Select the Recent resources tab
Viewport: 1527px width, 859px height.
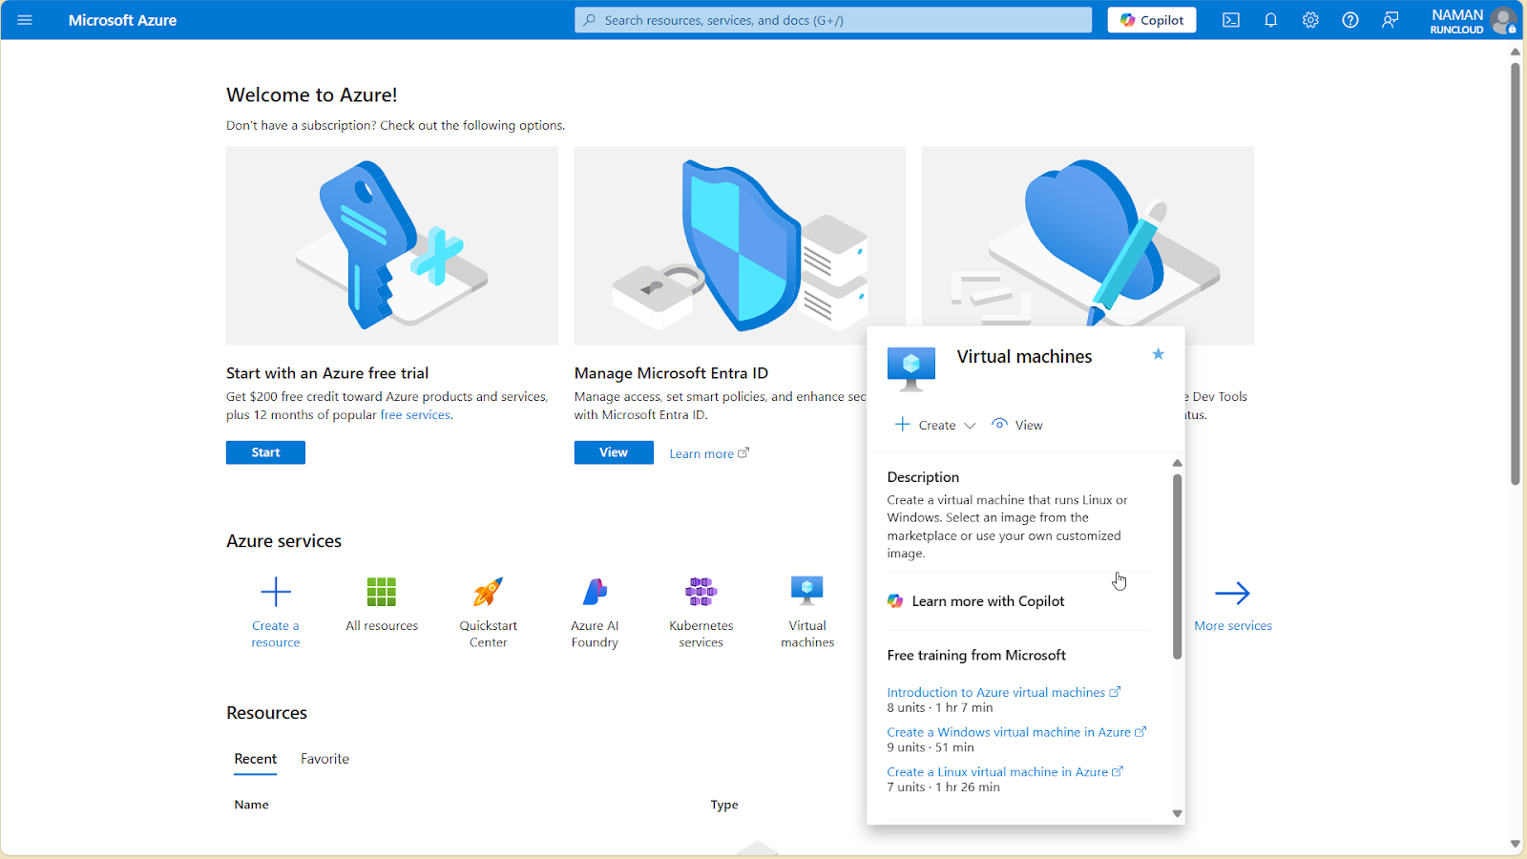pyautogui.click(x=256, y=759)
